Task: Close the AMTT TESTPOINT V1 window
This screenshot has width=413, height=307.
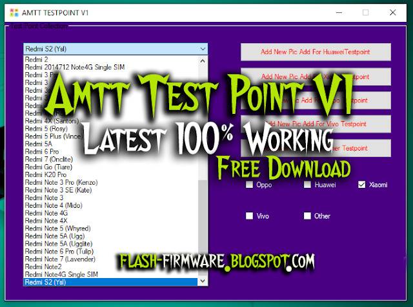Action: [393, 13]
